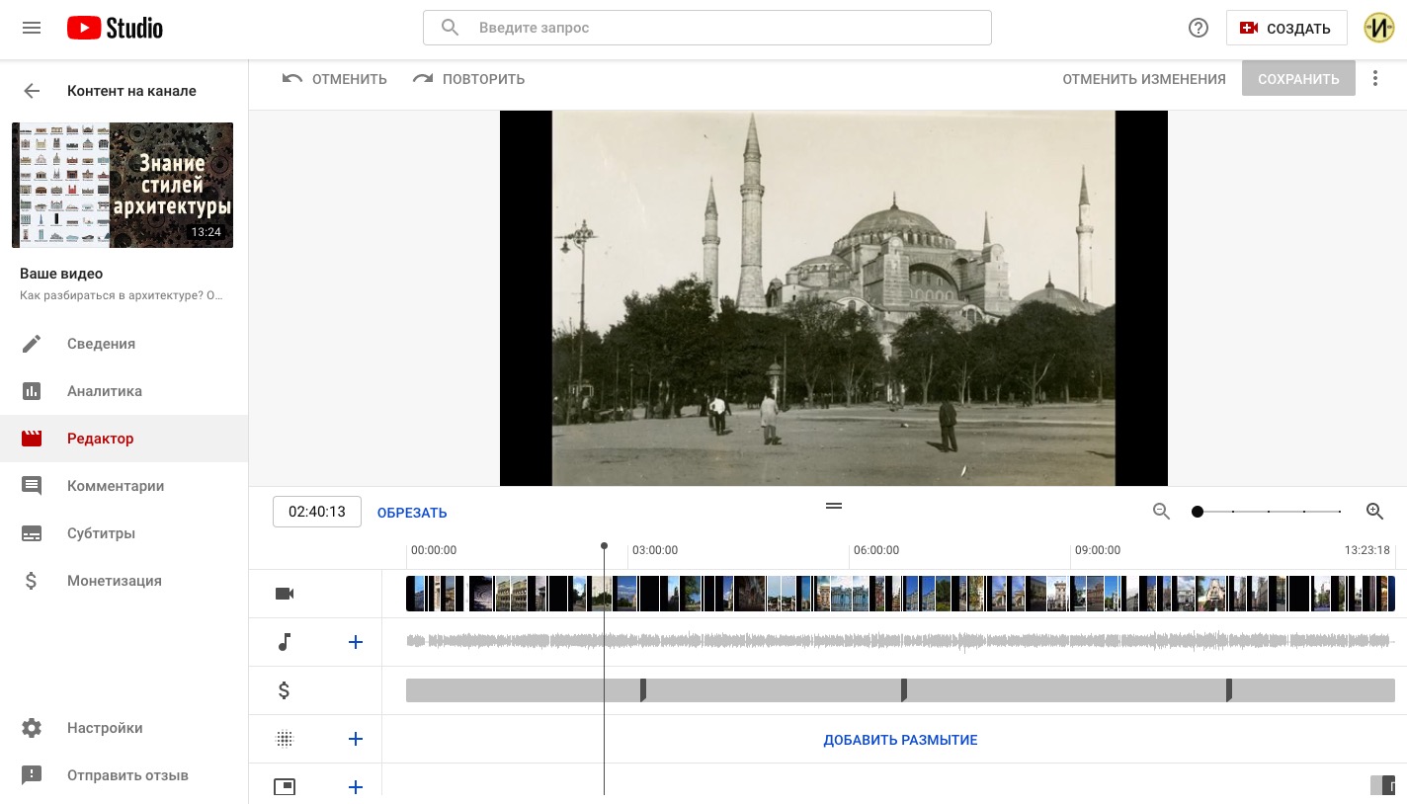1407x804 pixels.
Task: Zoom out the timeline with magnifier
Action: (x=1161, y=512)
